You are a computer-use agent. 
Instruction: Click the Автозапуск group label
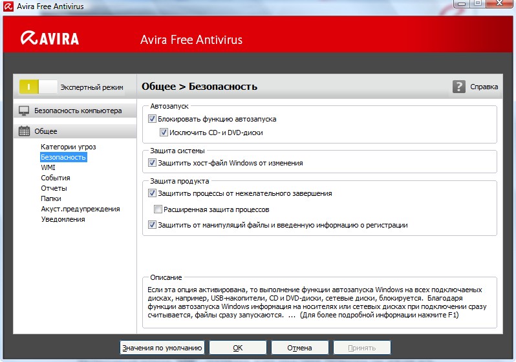click(x=169, y=106)
